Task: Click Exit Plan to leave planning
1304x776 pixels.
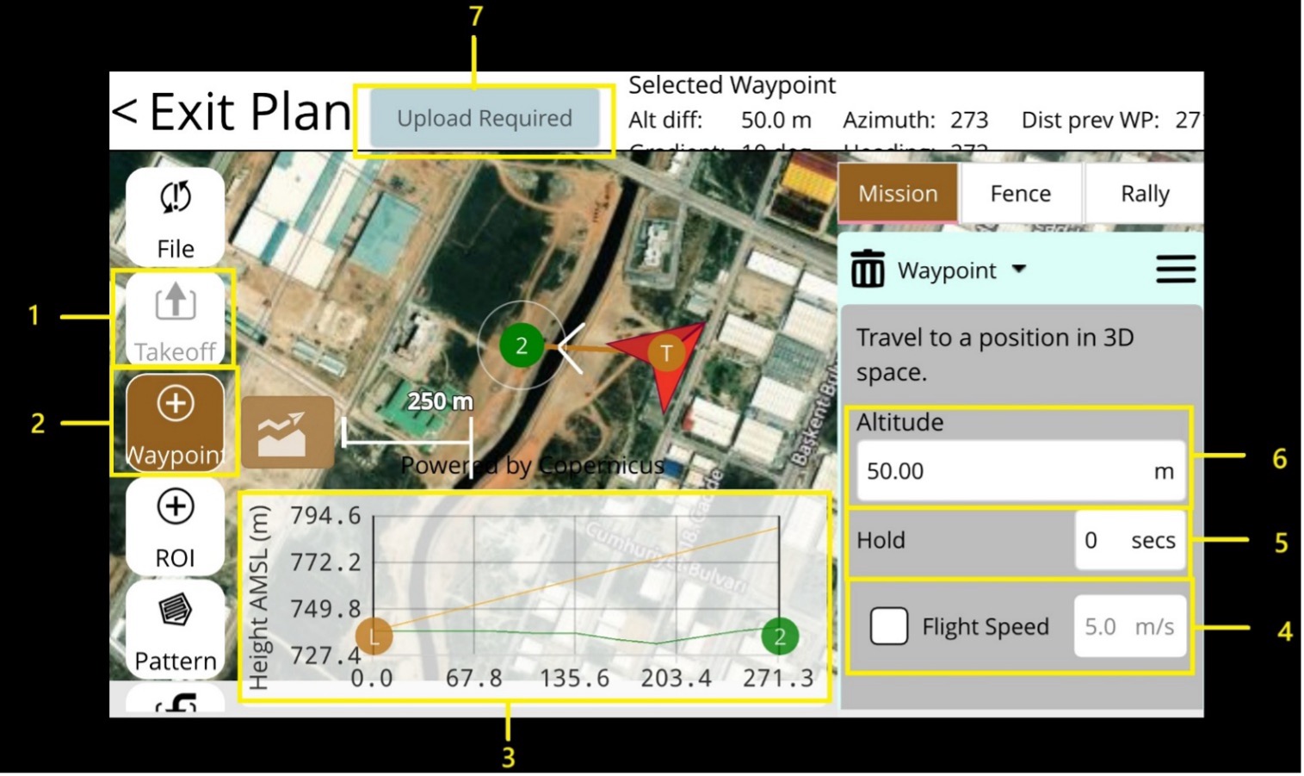Action: 231,112
